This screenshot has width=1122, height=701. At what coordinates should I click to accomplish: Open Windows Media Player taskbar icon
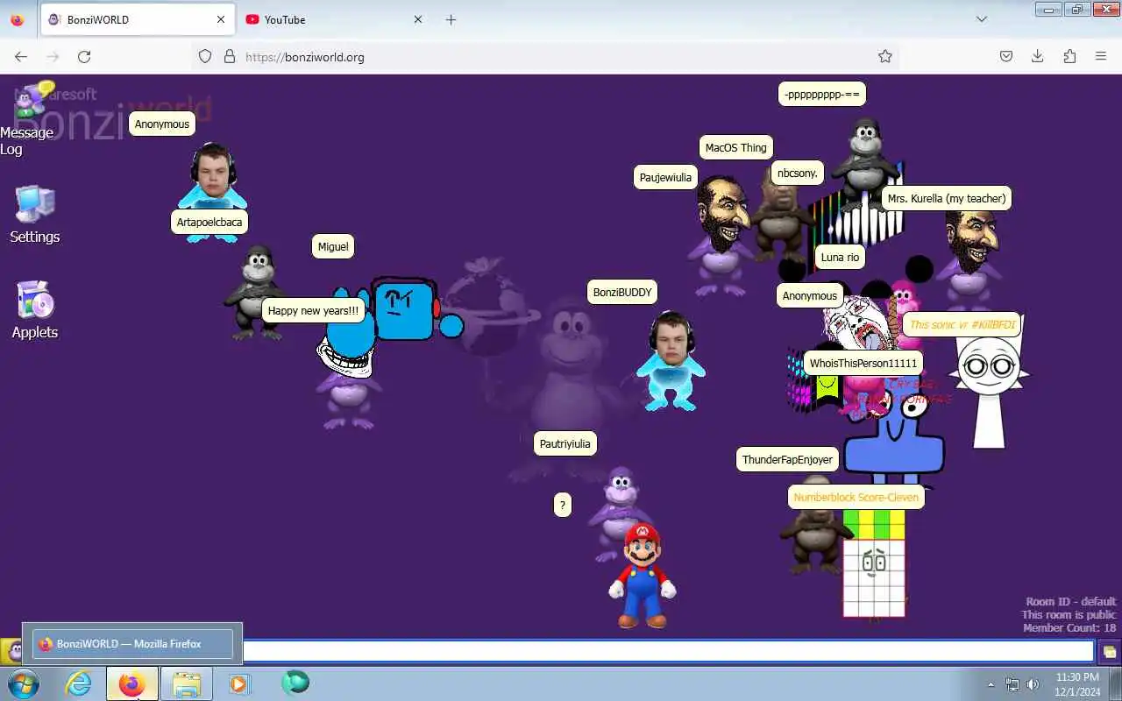[x=238, y=684]
